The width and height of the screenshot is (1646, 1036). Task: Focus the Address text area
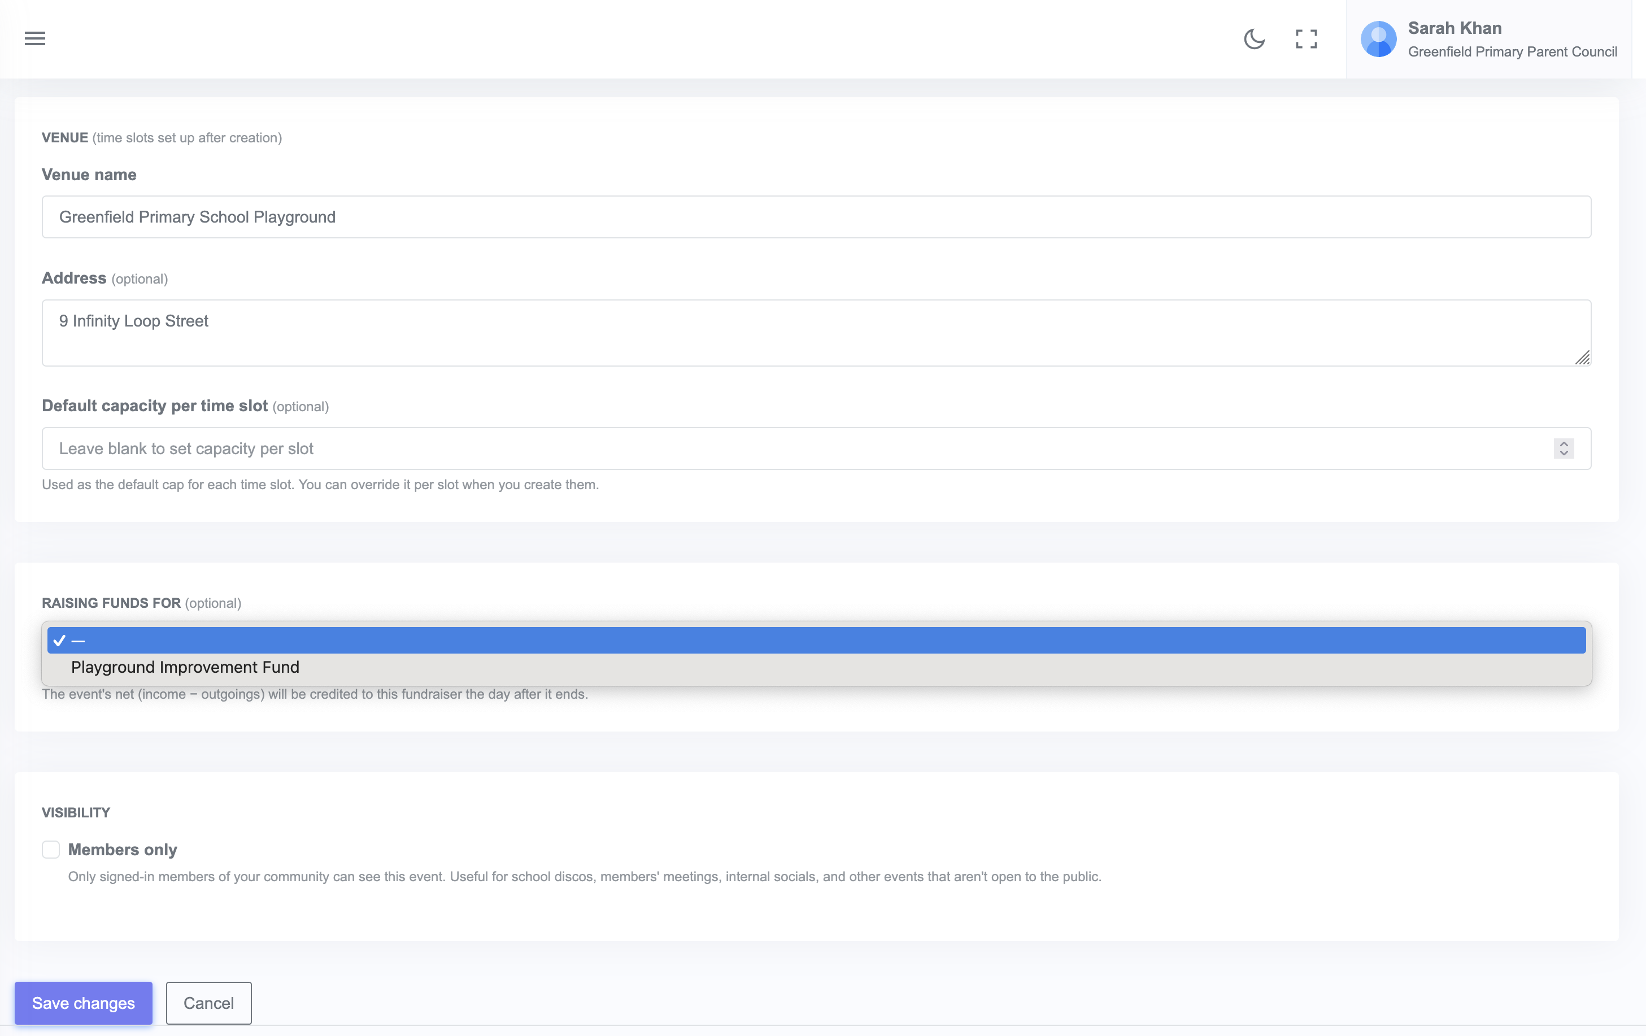coord(816,333)
